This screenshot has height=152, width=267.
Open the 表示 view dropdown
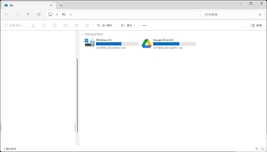[128, 25]
